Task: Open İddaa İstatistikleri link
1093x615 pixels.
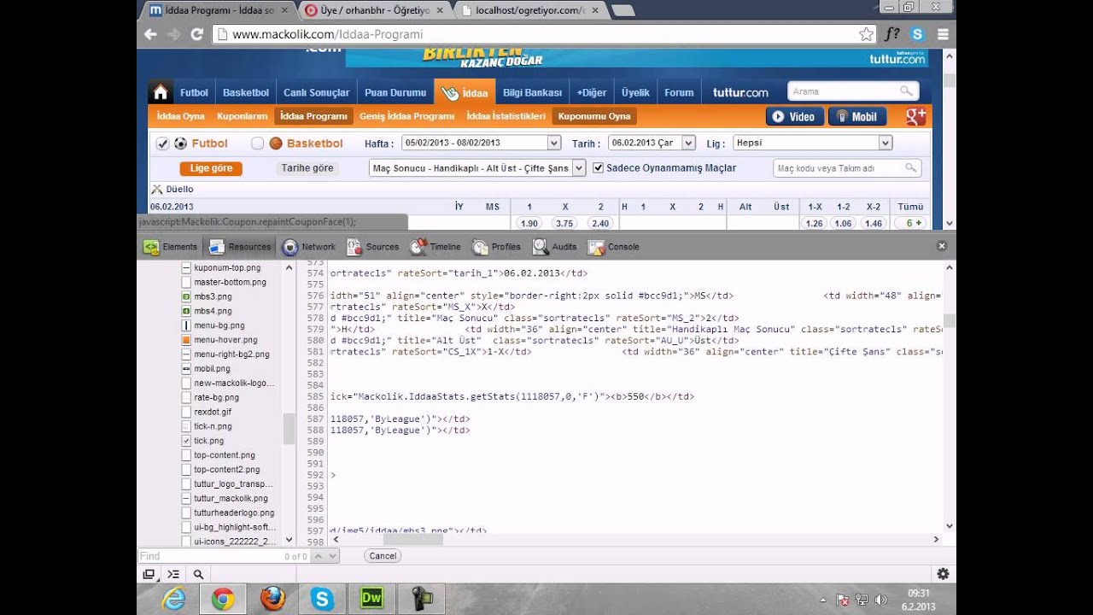Action: point(506,116)
